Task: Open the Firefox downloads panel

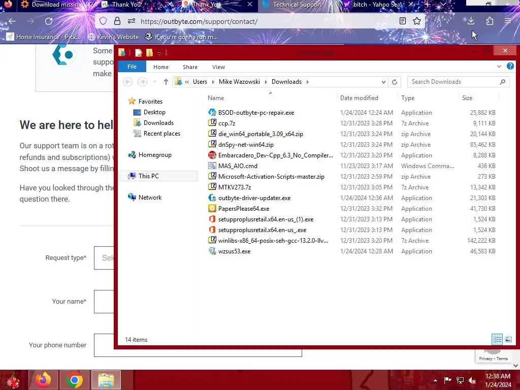Action: tap(471, 21)
